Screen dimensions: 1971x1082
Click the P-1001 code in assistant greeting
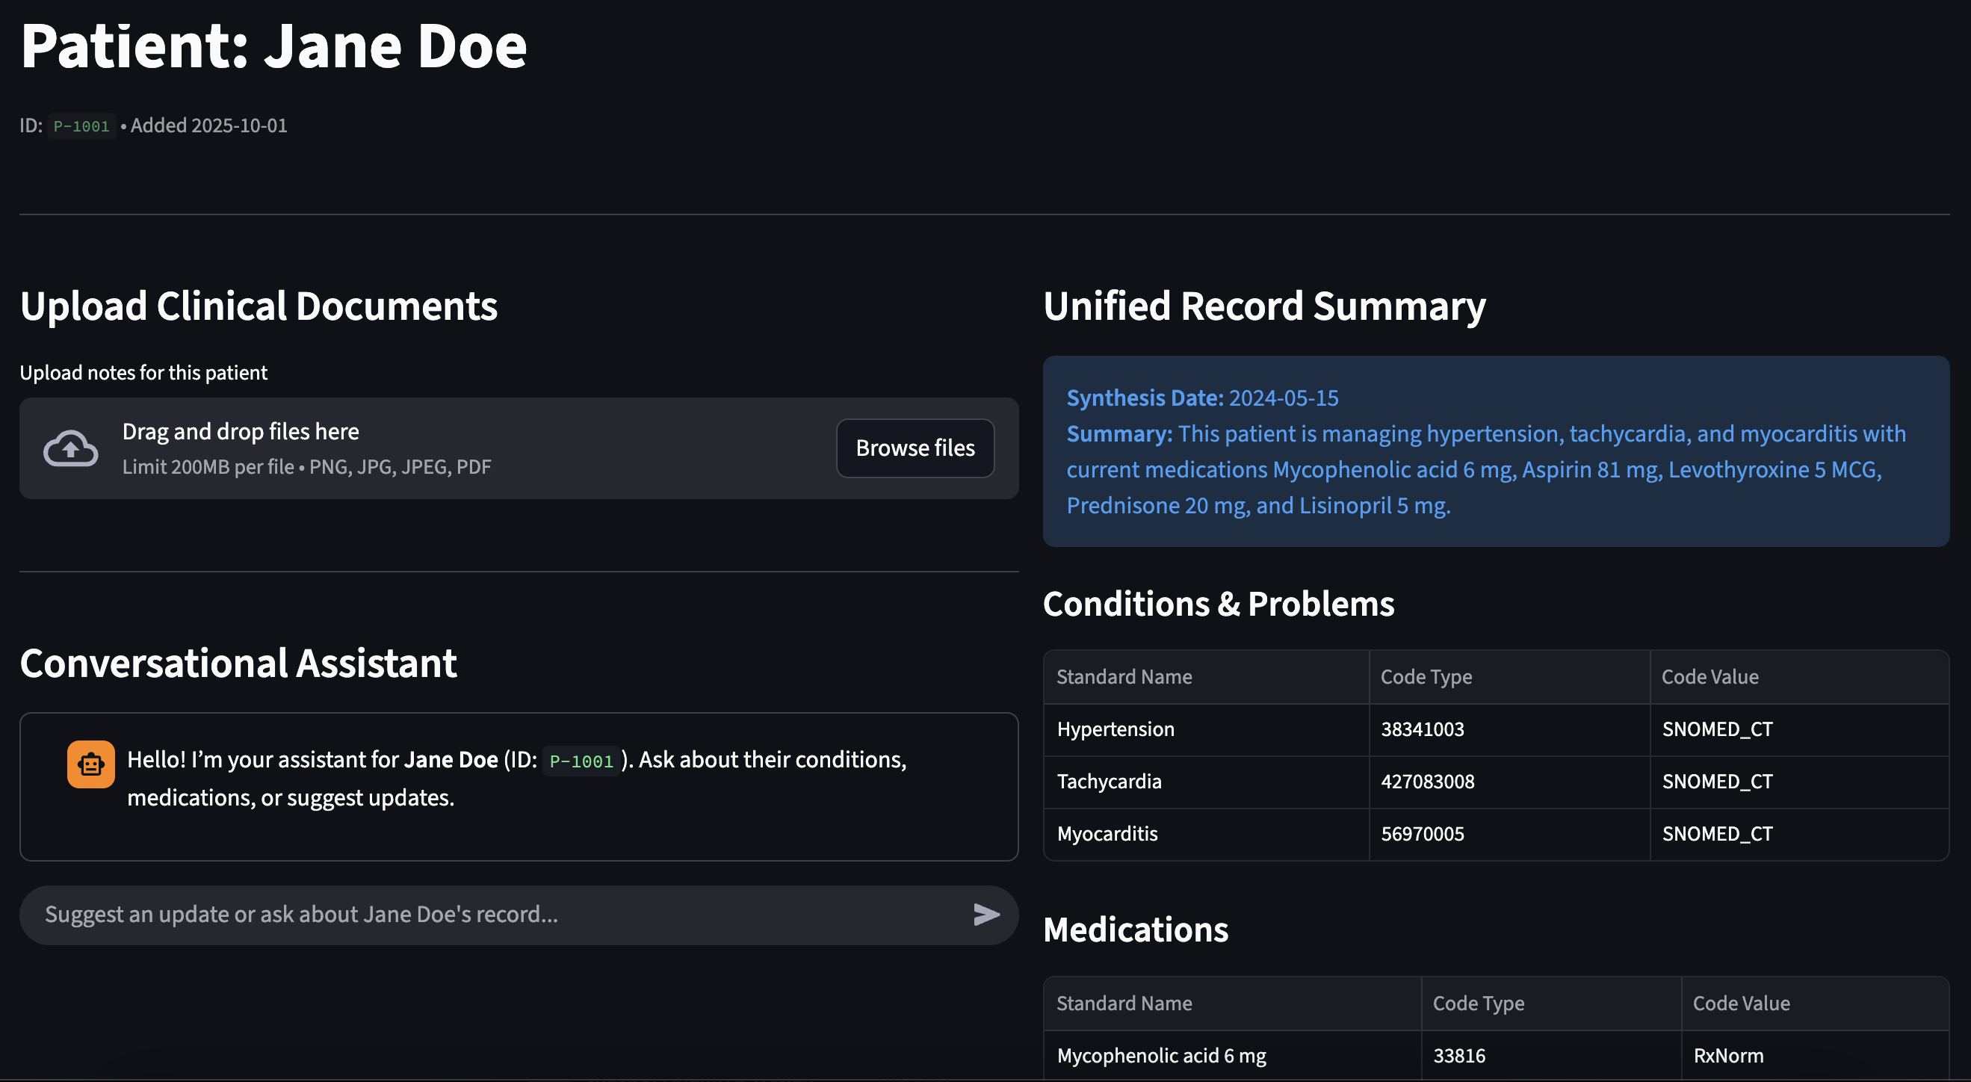coord(581,761)
